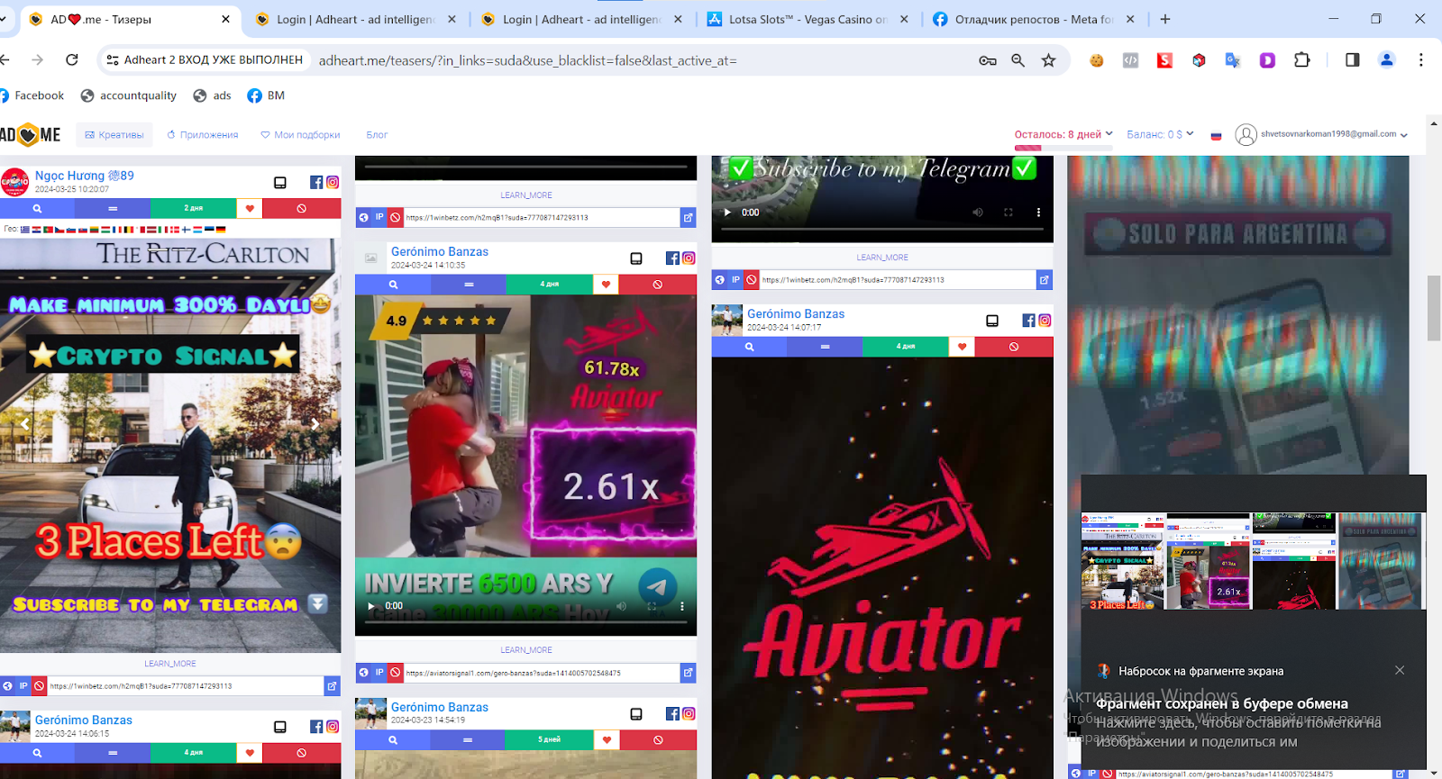Open the external link icon beside aviatorsignal1.com URL
Screen dimensions: 1442x779
click(688, 673)
